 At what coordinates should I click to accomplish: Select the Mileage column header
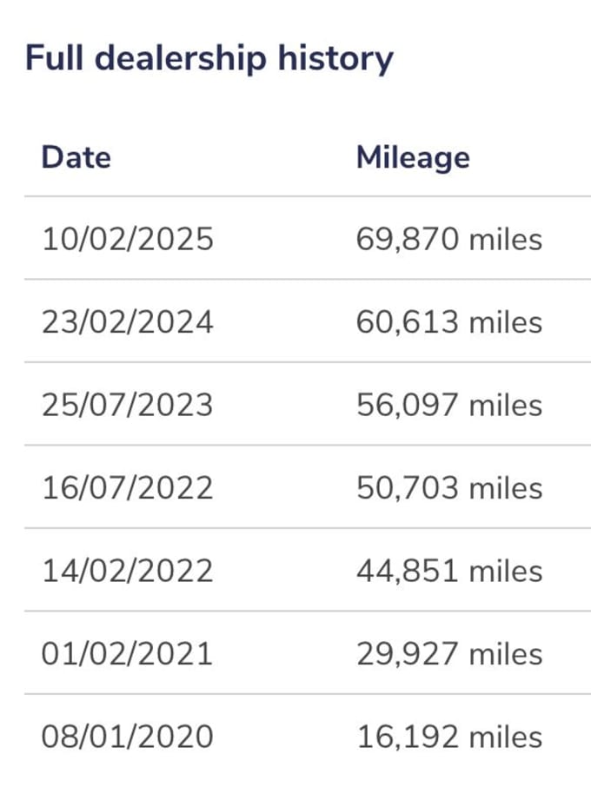413,159
